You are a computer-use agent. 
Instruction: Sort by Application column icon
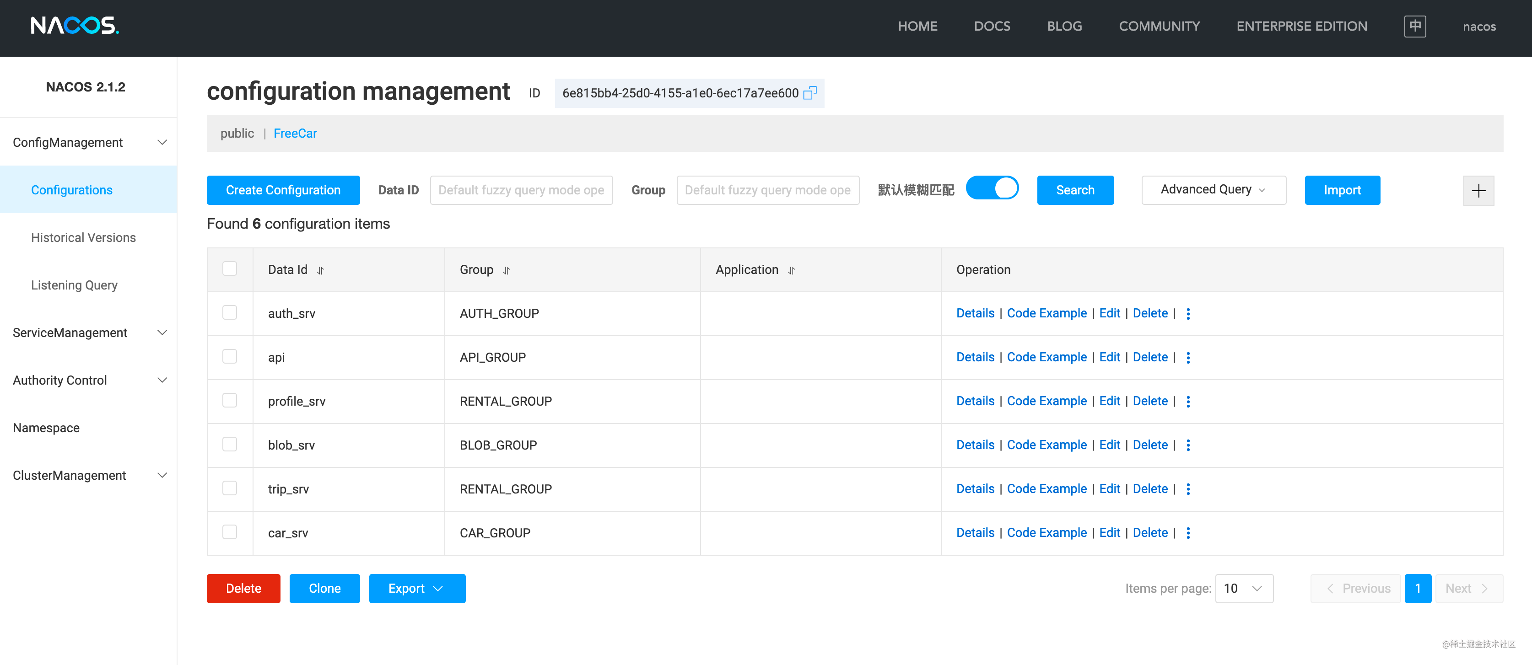coord(791,270)
